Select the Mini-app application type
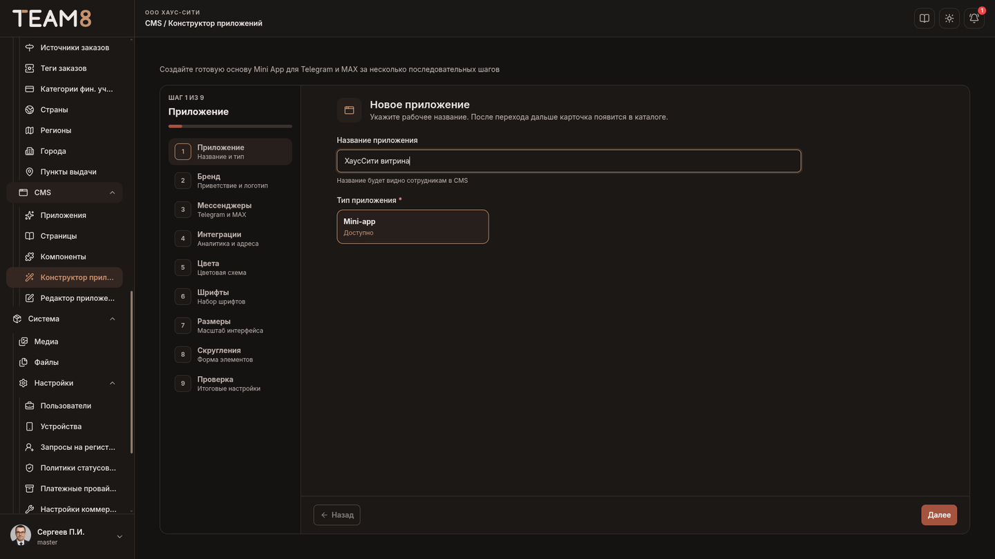 [413, 226]
